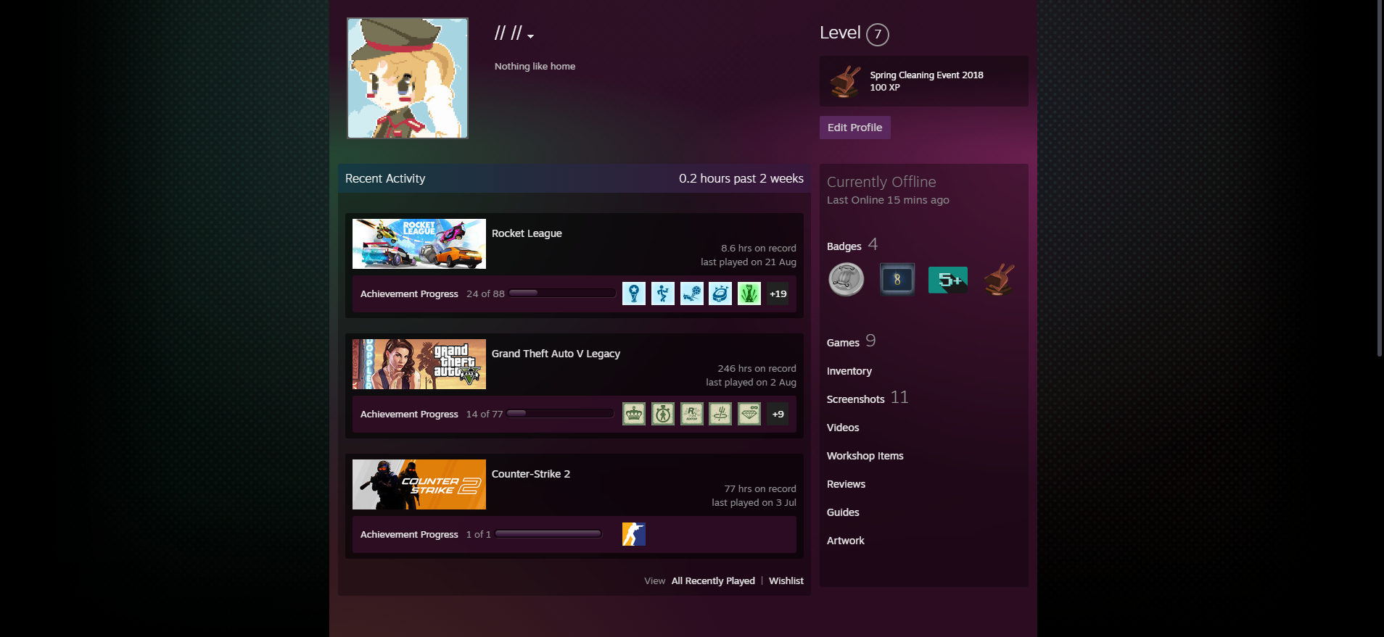Click the Rocket League achievement progress bar
Image resolution: width=1384 pixels, height=637 pixels.
coord(562,293)
